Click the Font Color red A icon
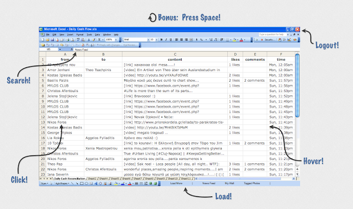This screenshot has height=209, width=353. (242, 40)
